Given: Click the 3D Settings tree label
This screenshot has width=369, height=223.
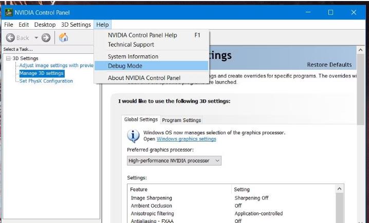Looking at the screenshot, I should [25, 58].
